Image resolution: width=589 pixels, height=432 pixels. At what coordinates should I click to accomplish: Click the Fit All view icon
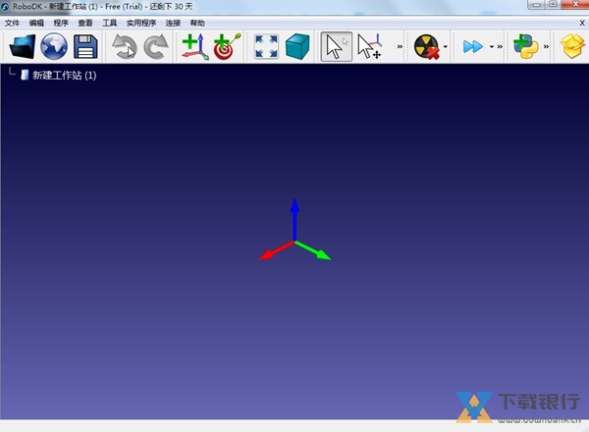tap(266, 46)
